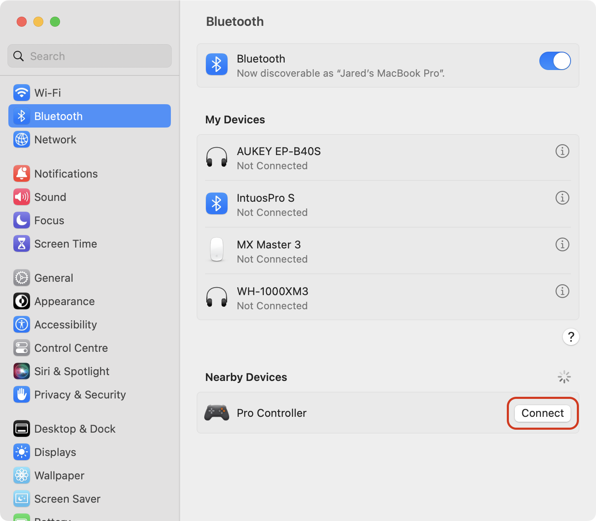
Task: Open Appearance settings
Action: point(64,301)
